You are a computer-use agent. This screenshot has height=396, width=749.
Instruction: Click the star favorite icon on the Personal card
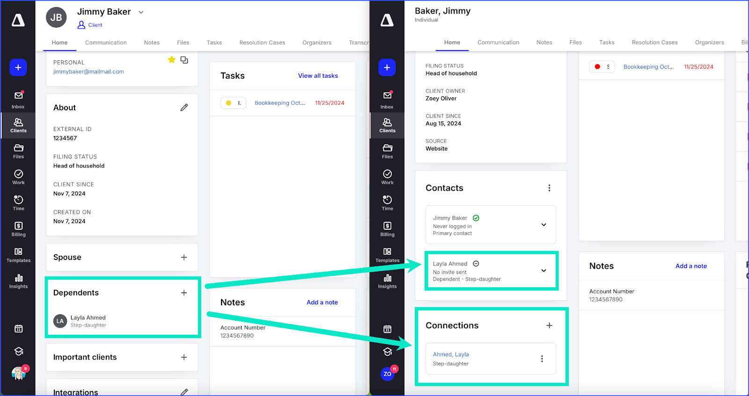pyautogui.click(x=172, y=60)
